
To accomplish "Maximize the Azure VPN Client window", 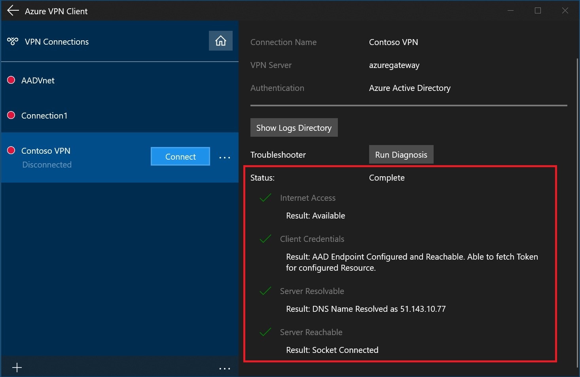I will pyautogui.click(x=538, y=11).
